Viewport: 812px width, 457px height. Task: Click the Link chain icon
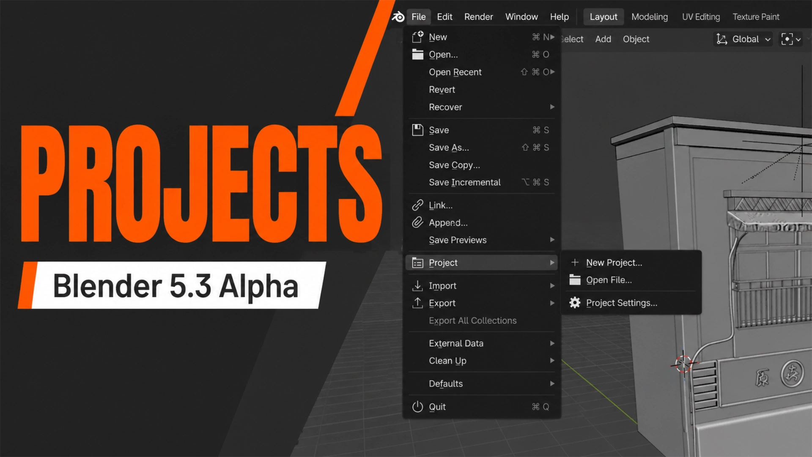pos(417,205)
